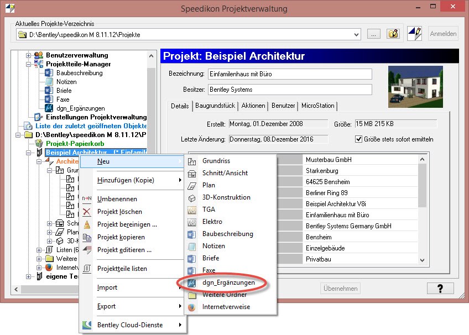Click the list icon beside Projektteile listen
469x335 pixels.
[x=87, y=269]
